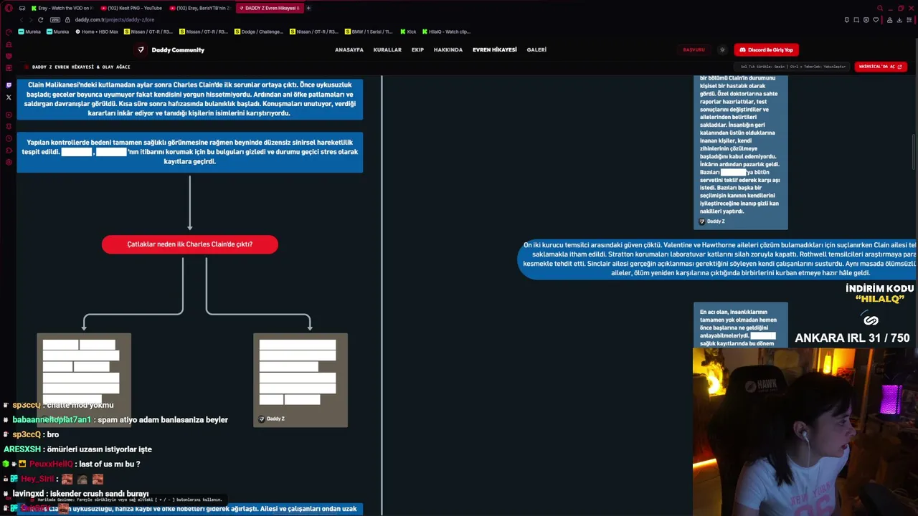Open the ad blocker shield icon
The image size is (918, 516).
pyautogui.click(x=866, y=20)
